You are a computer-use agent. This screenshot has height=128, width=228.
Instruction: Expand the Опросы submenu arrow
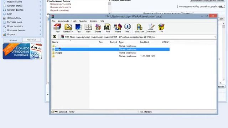coord(40,34)
